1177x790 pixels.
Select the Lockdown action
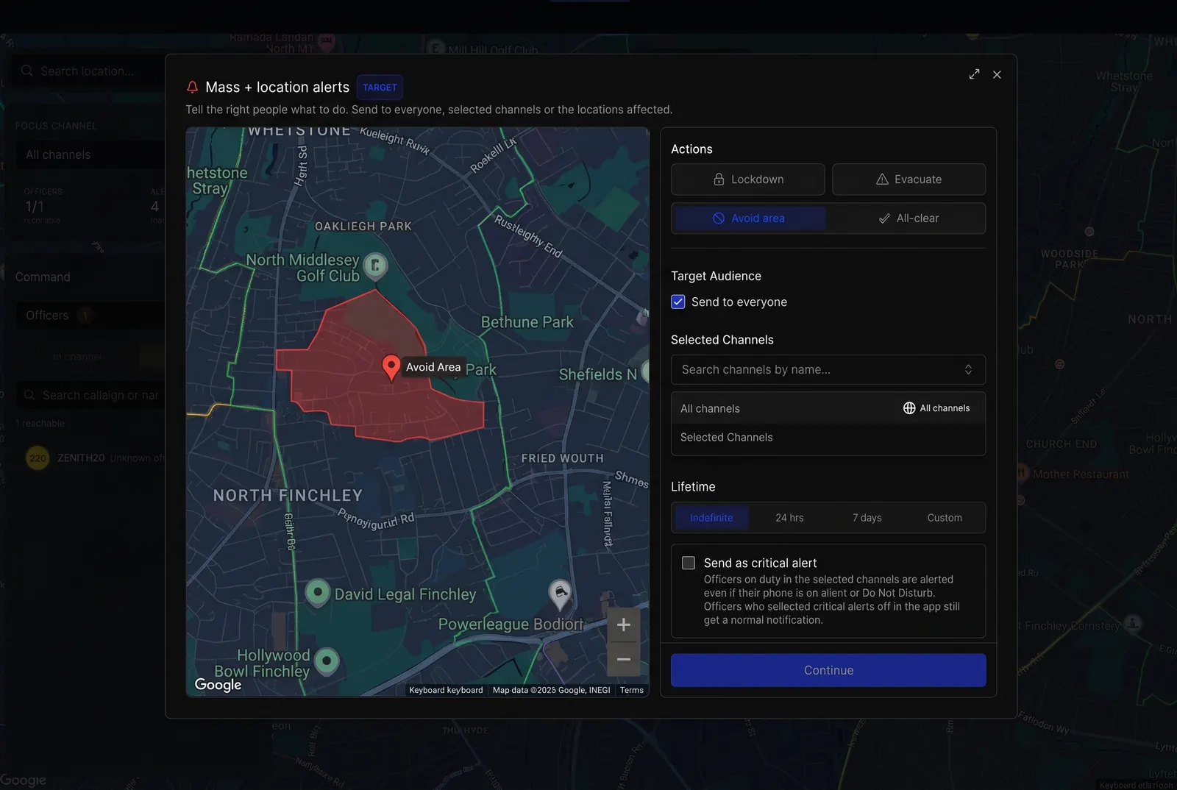click(x=747, y=179)
